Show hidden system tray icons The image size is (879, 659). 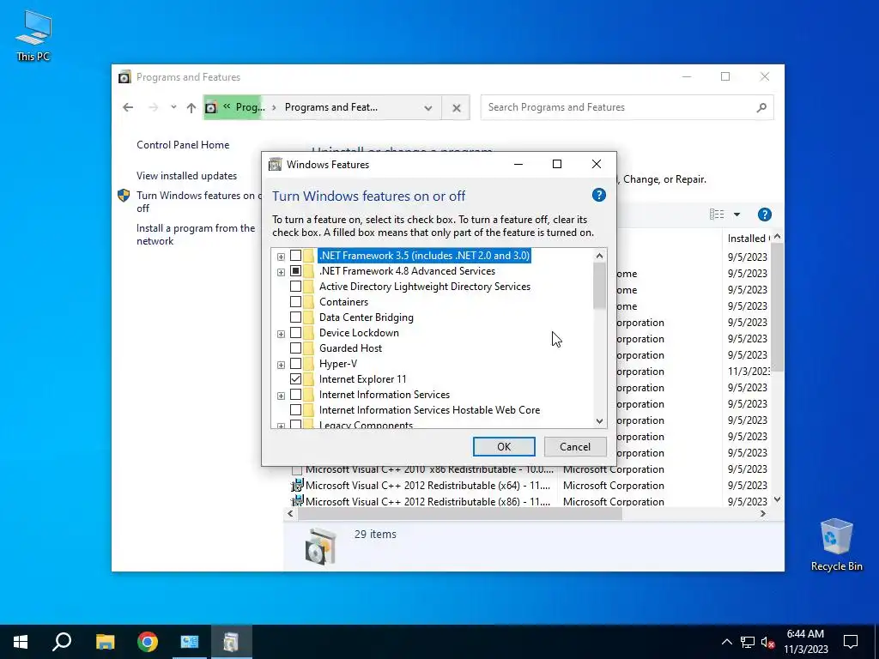point(726,642)
